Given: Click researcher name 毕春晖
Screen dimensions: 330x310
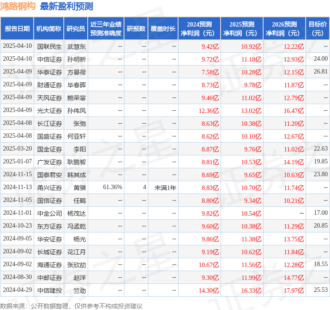Looking at the screenshot, I should (x=77, y=85).
